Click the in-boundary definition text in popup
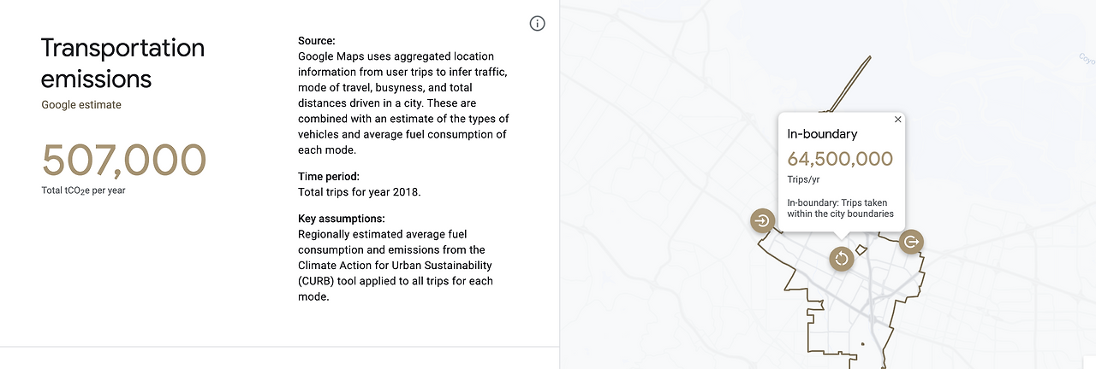 (x=841, y=208)
